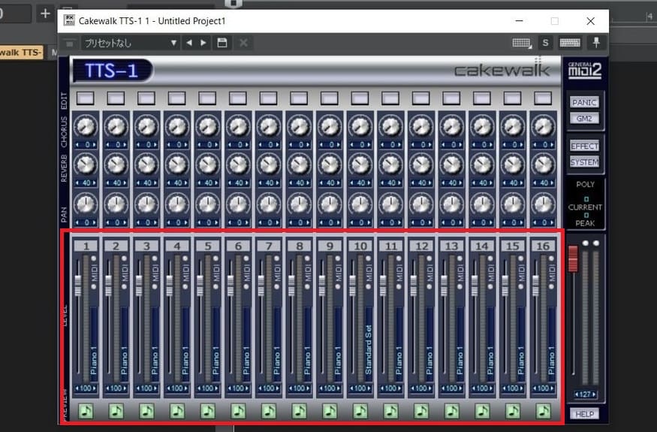The width and height of the screenshot is (657, 432).
Task: Preview the sound of channel 10
Action: click(x=360, y=410)
